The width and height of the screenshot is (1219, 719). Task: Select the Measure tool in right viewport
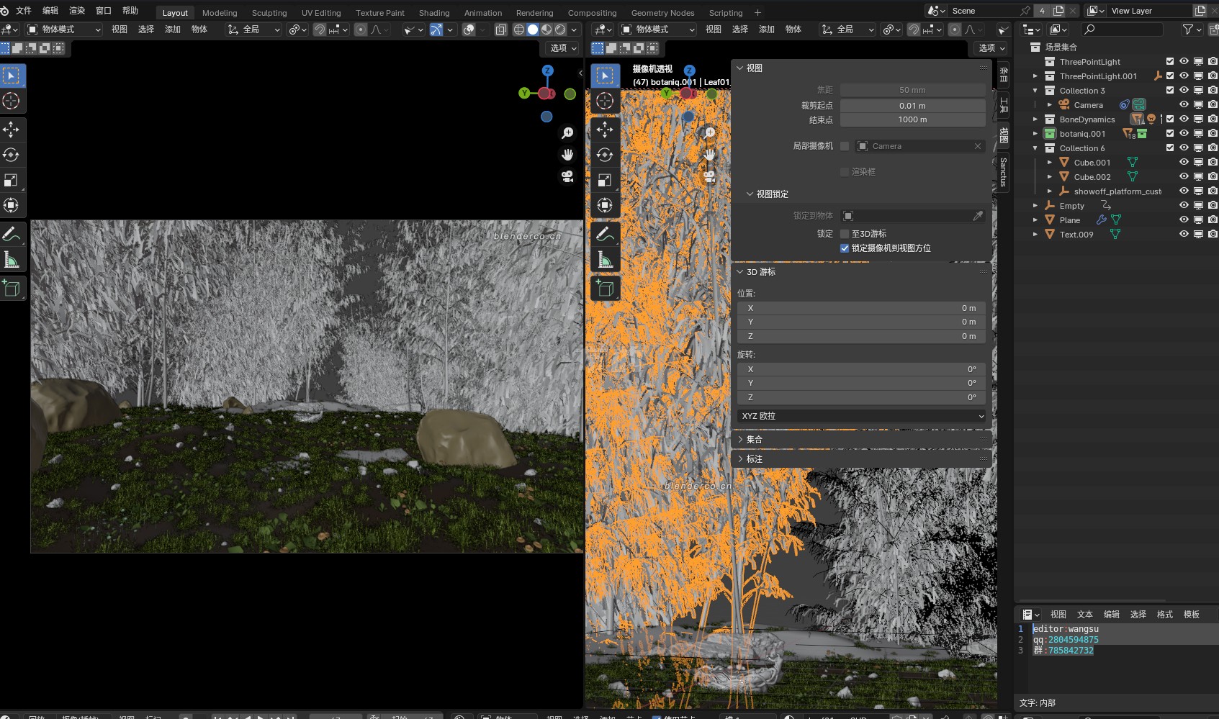point(606,259)
